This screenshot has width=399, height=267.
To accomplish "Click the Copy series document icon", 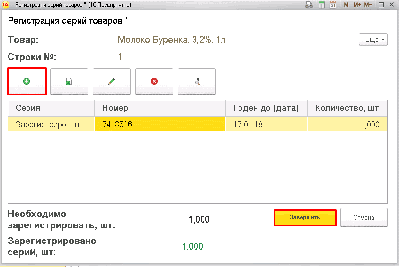I will 69,81.
